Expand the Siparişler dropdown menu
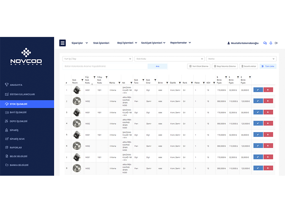The image size is (285, 213). point(79,43)
